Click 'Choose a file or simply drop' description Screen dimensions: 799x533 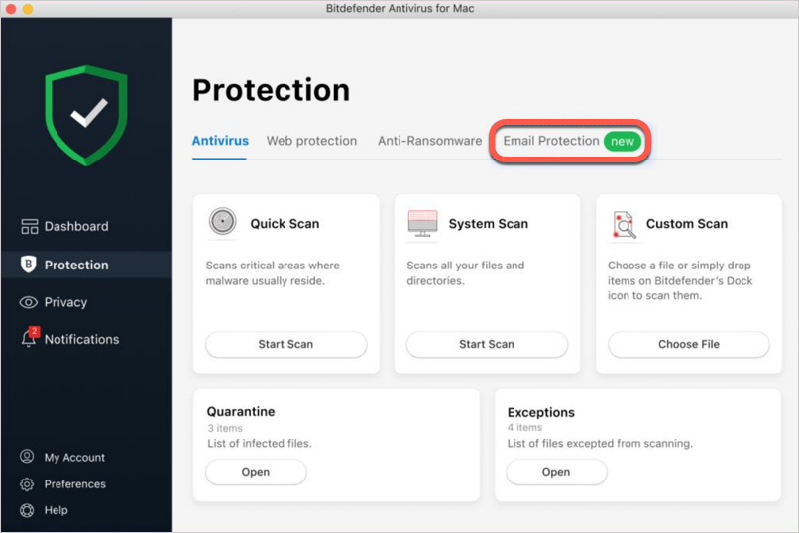coord(680,280)
